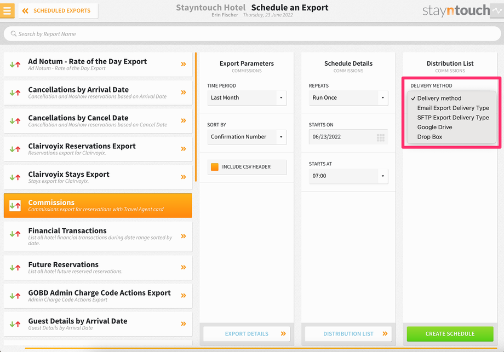Open the hamburger main menu
Image resolution: width=504 pixels, height=352 pixels.
[x=7, y=10]
